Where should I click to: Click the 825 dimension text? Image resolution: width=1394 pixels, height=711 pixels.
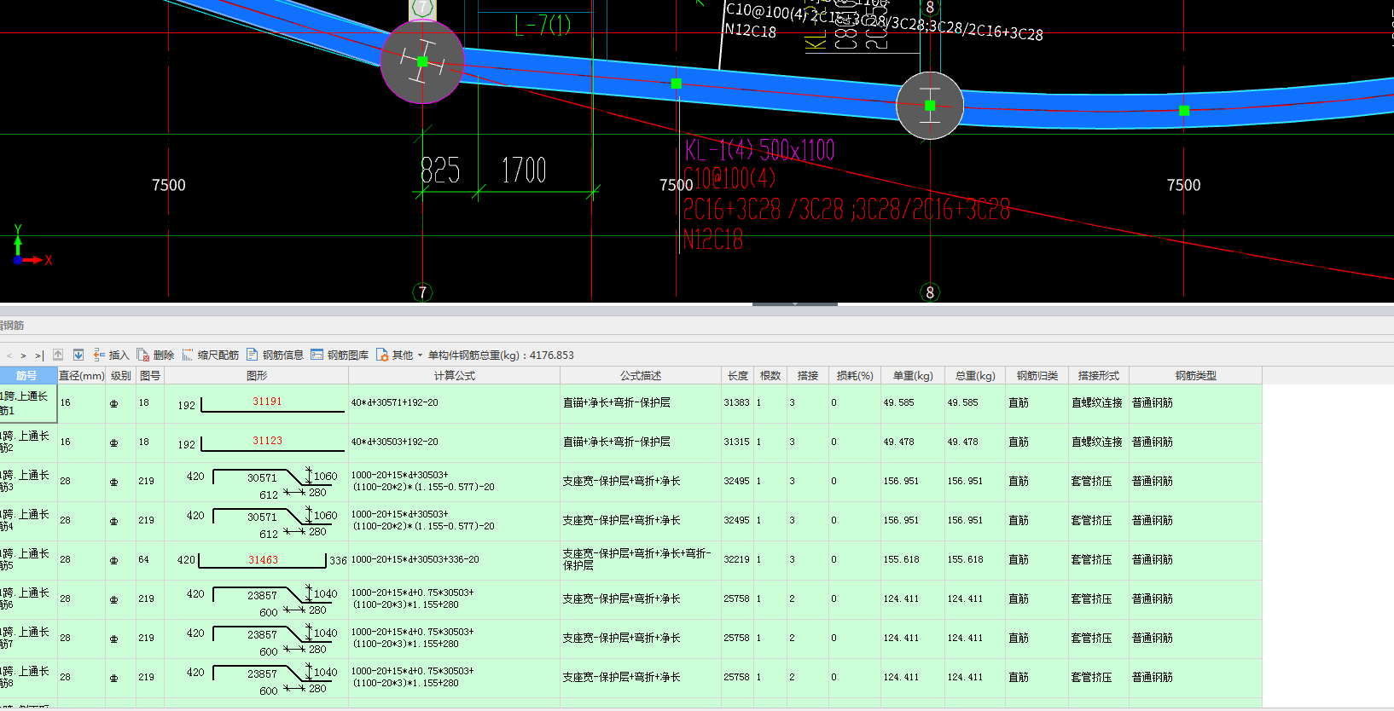tap(440, 171)
